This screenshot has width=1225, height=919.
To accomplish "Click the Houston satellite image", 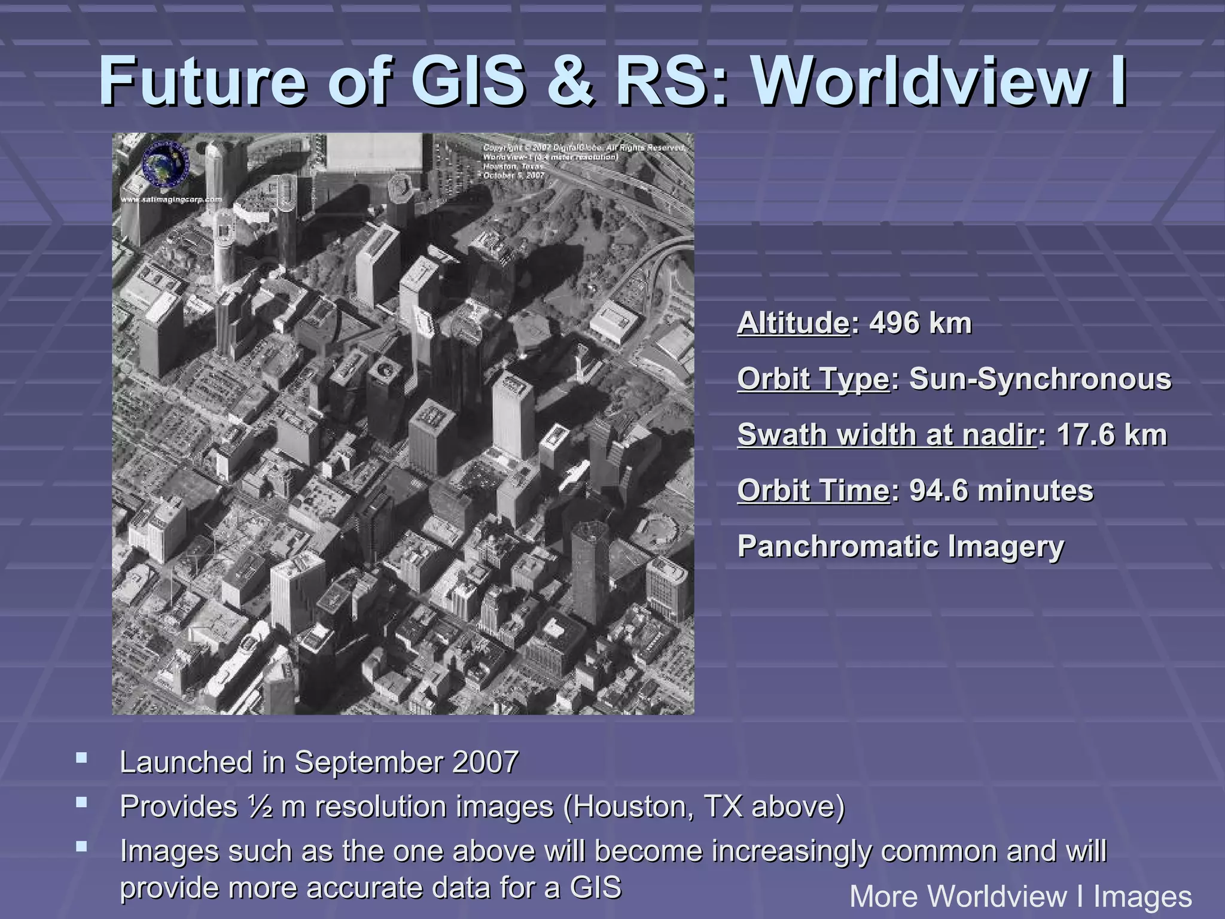I will 403,424.
